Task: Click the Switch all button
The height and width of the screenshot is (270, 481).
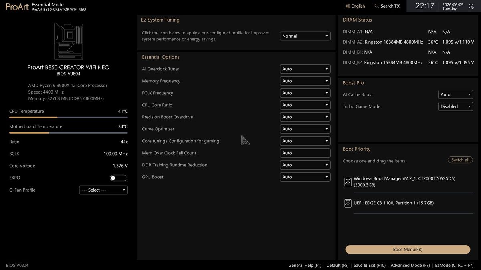Action: click(x=460, y=160)
